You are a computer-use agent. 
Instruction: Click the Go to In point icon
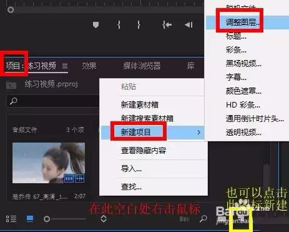167,25
